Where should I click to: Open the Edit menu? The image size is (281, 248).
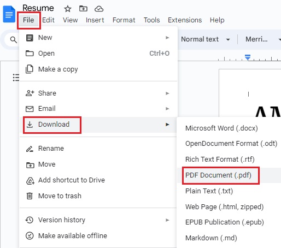pyautogui.click(x=48, y=20)
